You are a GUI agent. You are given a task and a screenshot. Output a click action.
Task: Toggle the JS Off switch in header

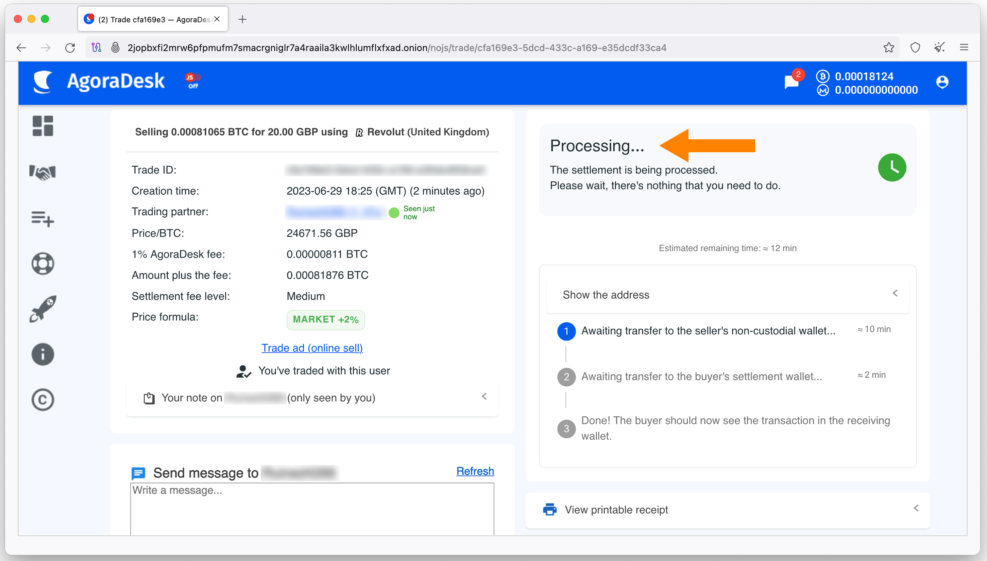click(x=193, y=81)
